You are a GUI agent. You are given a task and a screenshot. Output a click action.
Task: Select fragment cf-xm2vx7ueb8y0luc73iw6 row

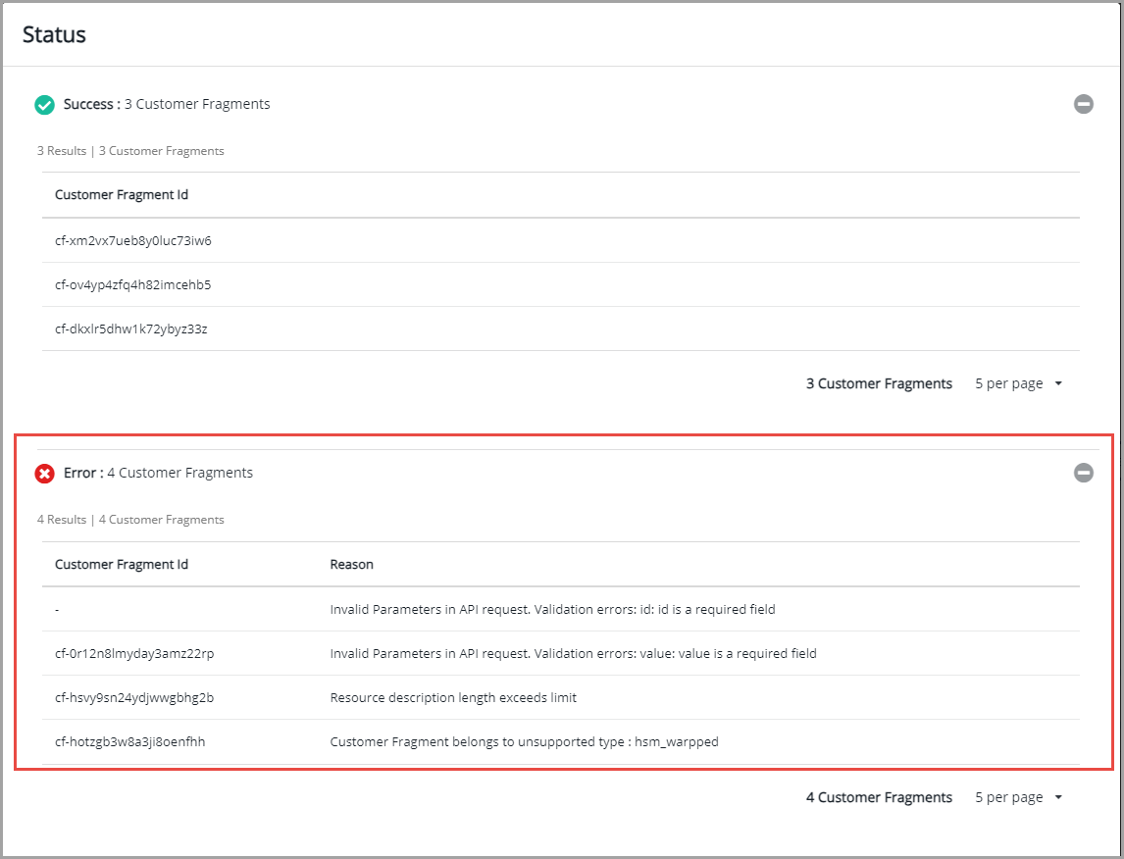point(133,240)
